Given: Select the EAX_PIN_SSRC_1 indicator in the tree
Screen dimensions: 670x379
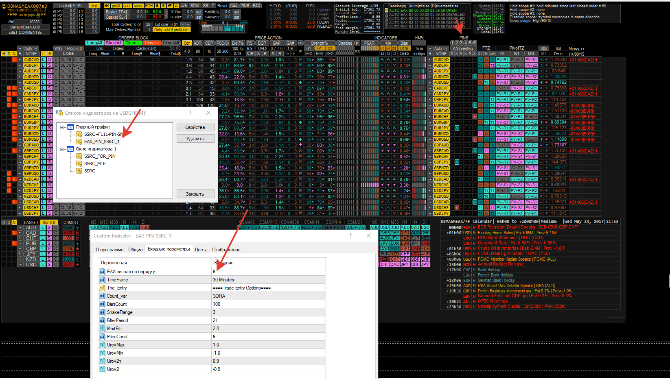Looking at the screenshot, I should 102,142.
